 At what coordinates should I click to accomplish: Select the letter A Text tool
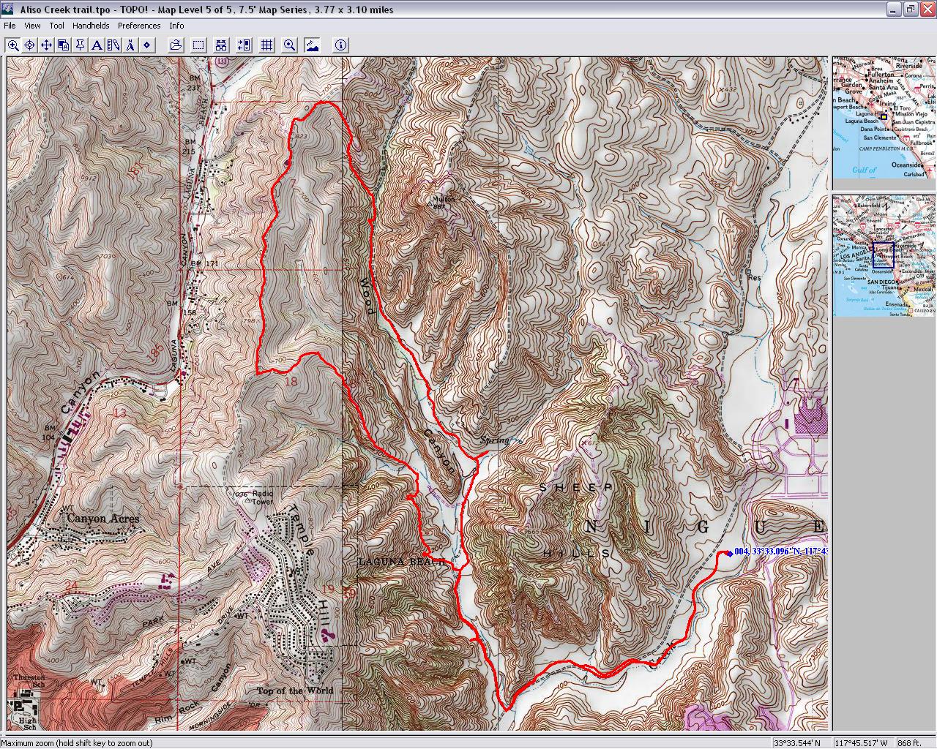tap(97, 45)
